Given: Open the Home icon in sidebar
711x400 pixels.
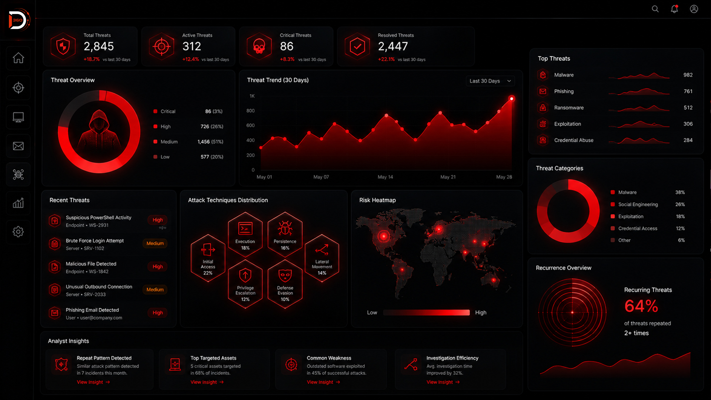Looking at the screenshot, I should pos(18,58).
